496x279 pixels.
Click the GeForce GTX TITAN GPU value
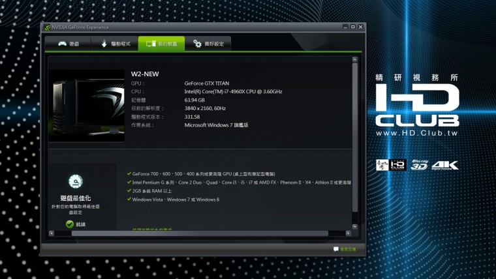(x=207, y=83)
